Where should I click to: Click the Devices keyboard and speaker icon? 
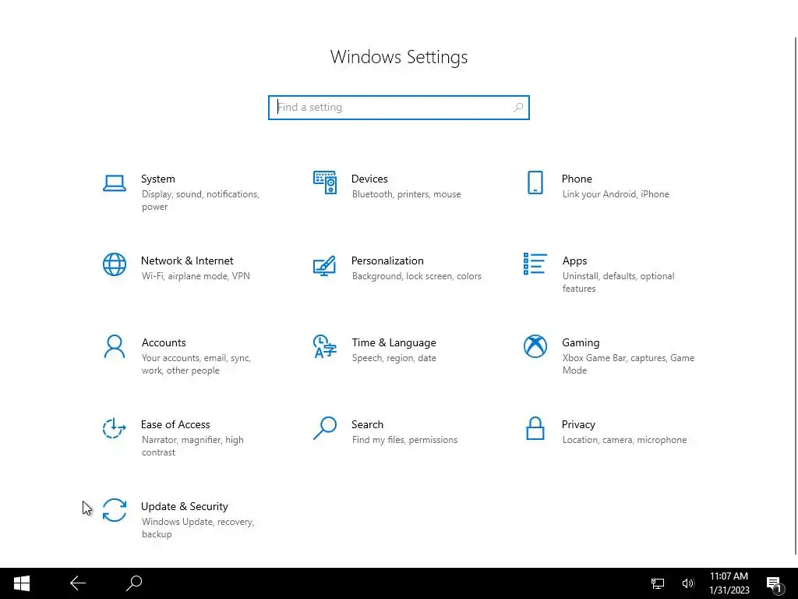325,183
